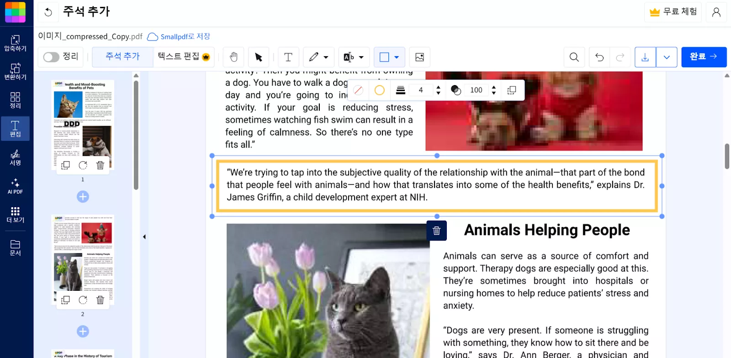
Task: Open the Sign (서명) sidebar tool
Action: tap(15, 157)
